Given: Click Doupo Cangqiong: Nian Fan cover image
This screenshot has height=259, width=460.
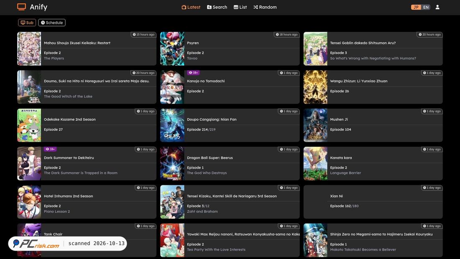Looking at the screenshot, I should coord(172,125).
